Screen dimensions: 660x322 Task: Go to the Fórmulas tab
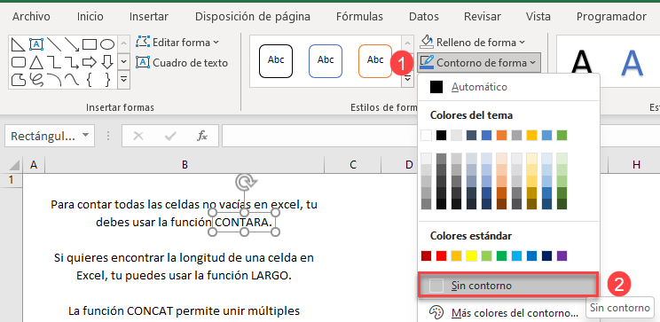click(x=359, y=17)
